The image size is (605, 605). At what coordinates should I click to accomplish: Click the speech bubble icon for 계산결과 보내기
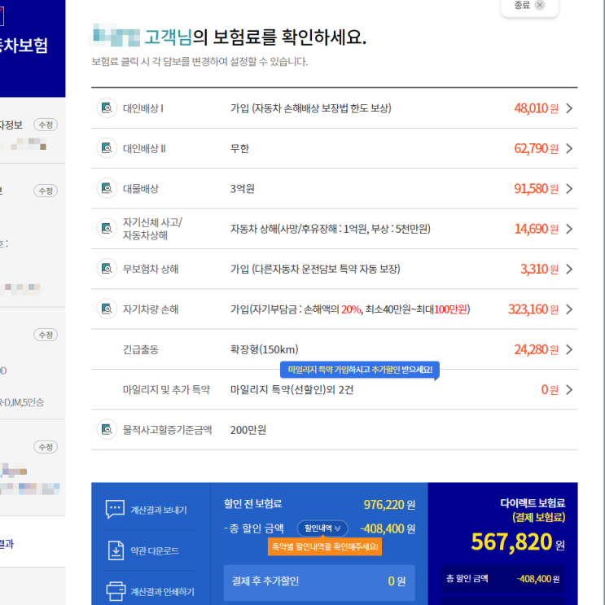(x=115, y=509)
